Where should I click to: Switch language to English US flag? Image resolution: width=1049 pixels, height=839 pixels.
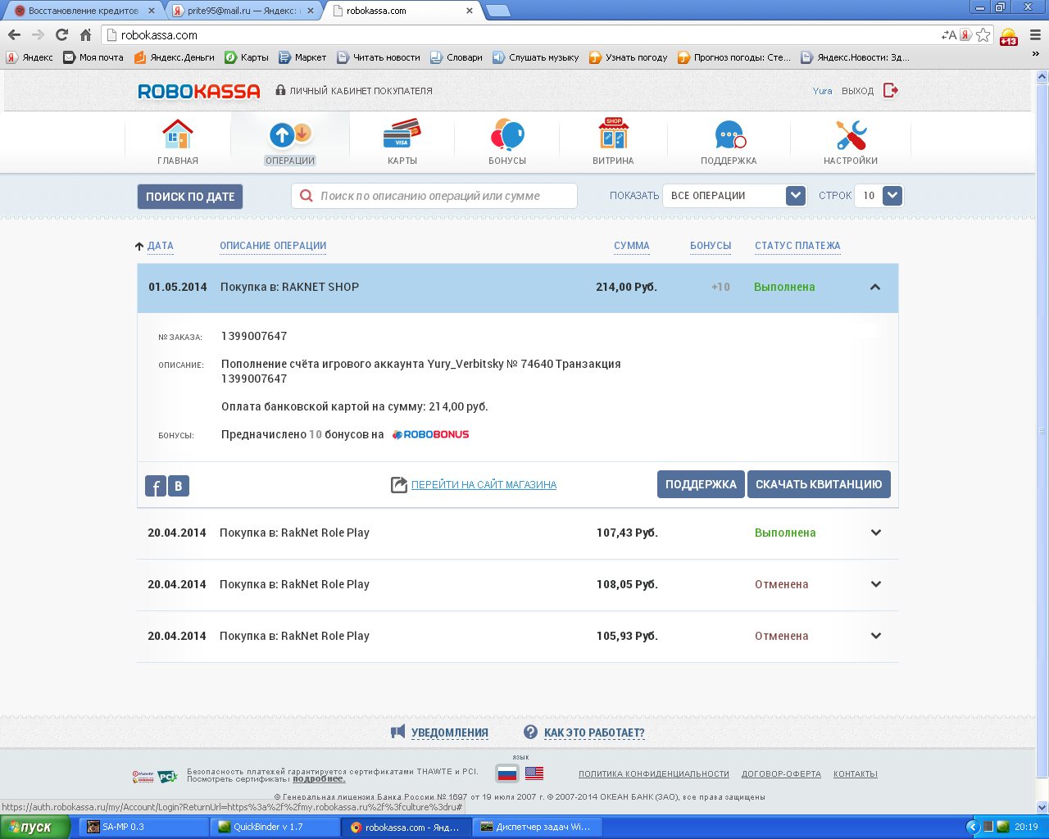(534, 773)
